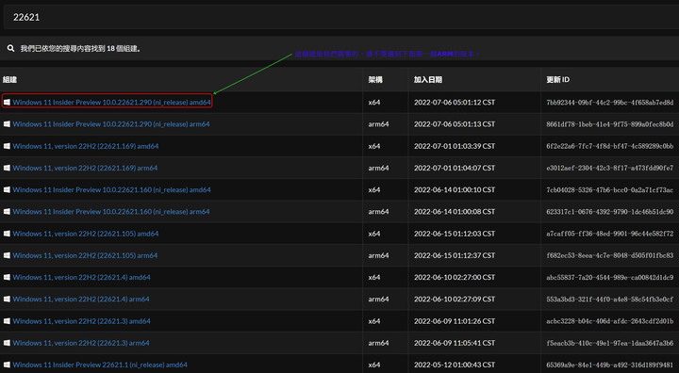Click update ID starting with a7caff05
679x373 pixels.
(x=610, y=234)
